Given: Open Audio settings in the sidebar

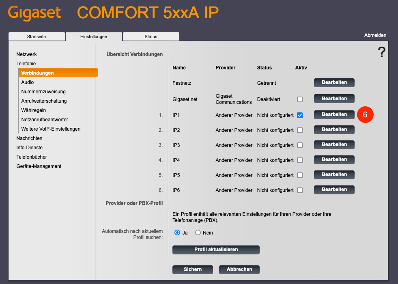Looking at the screenshot, I should (x=28, y=82).
